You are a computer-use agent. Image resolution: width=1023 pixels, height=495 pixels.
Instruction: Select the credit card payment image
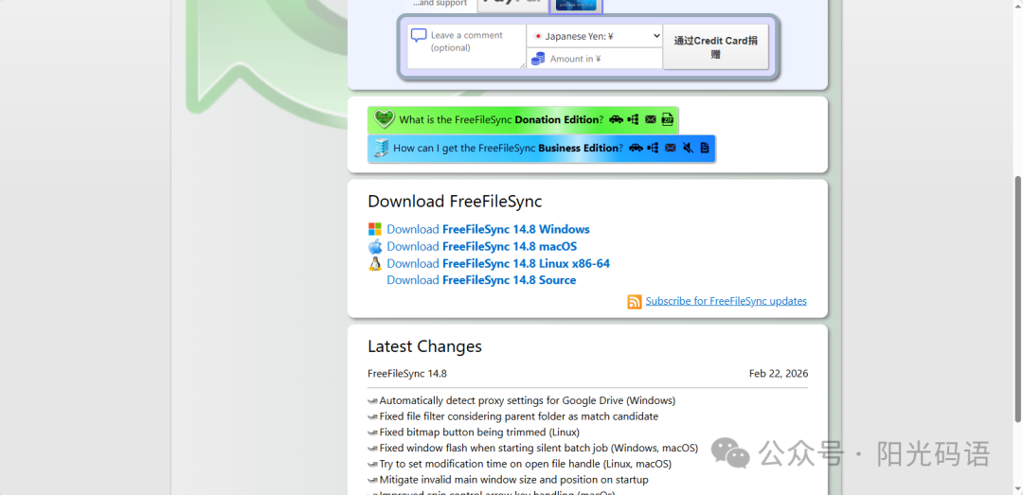[576, 6]
